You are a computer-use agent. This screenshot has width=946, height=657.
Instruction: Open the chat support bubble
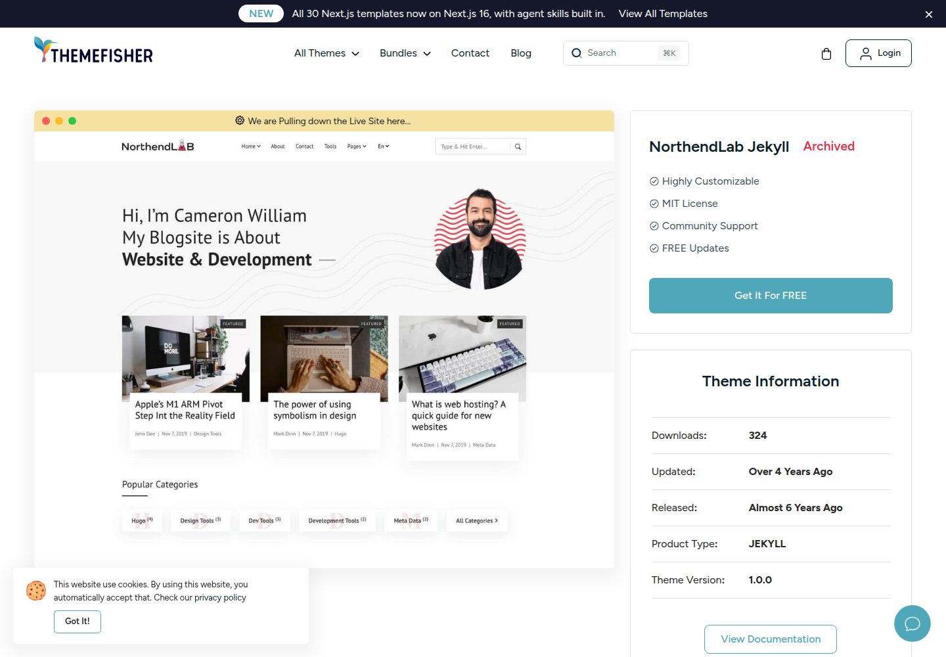(x=912, y=623)
